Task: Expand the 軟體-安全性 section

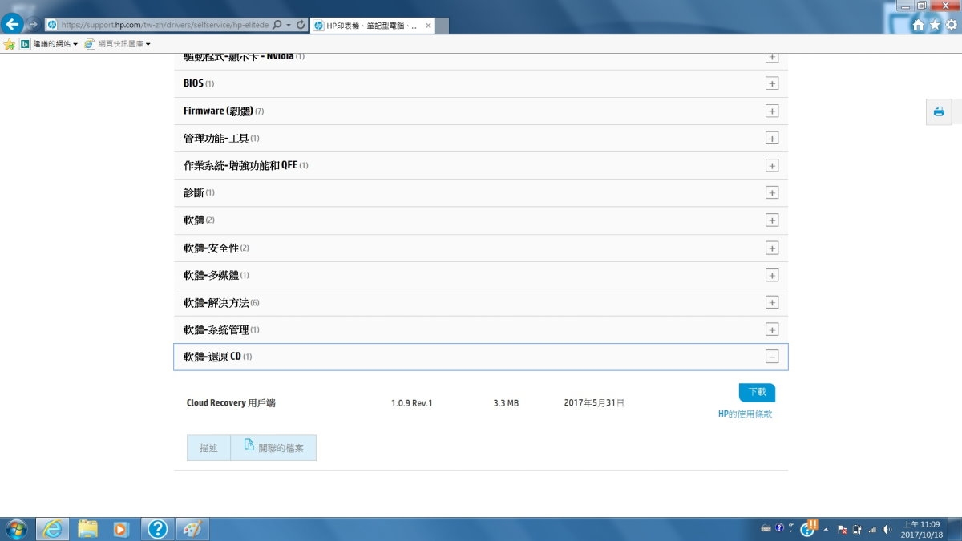Action: pos(772,248)
